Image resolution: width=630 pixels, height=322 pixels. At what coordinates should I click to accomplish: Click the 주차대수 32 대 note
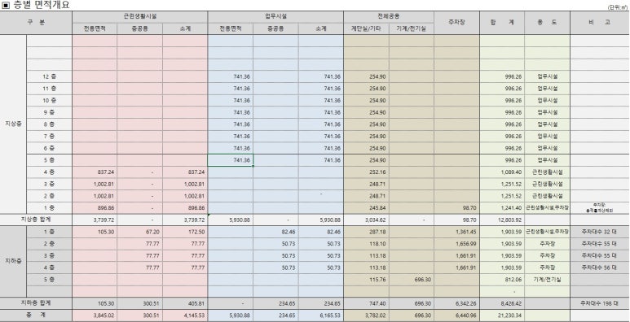pyautogui.click(x=599, y=232)
